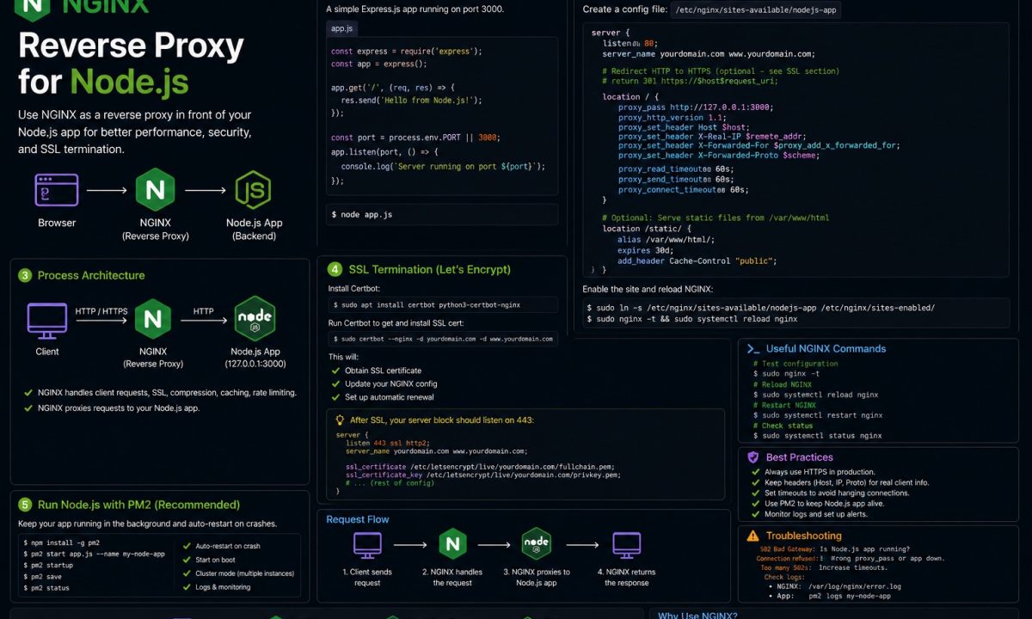1032x619 pixels.
Task: Click the terminal prompt icon beside Useful NGINX Commands
Action: (x=752, y=348)
